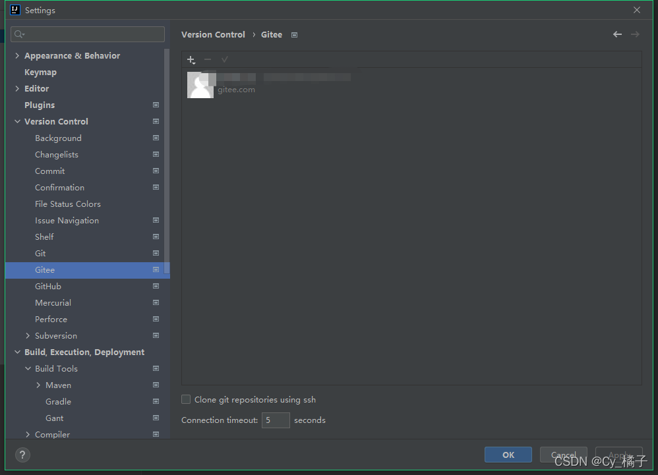
Task: Click project icon on Perforce row
Action: click(x=156, y=319)
